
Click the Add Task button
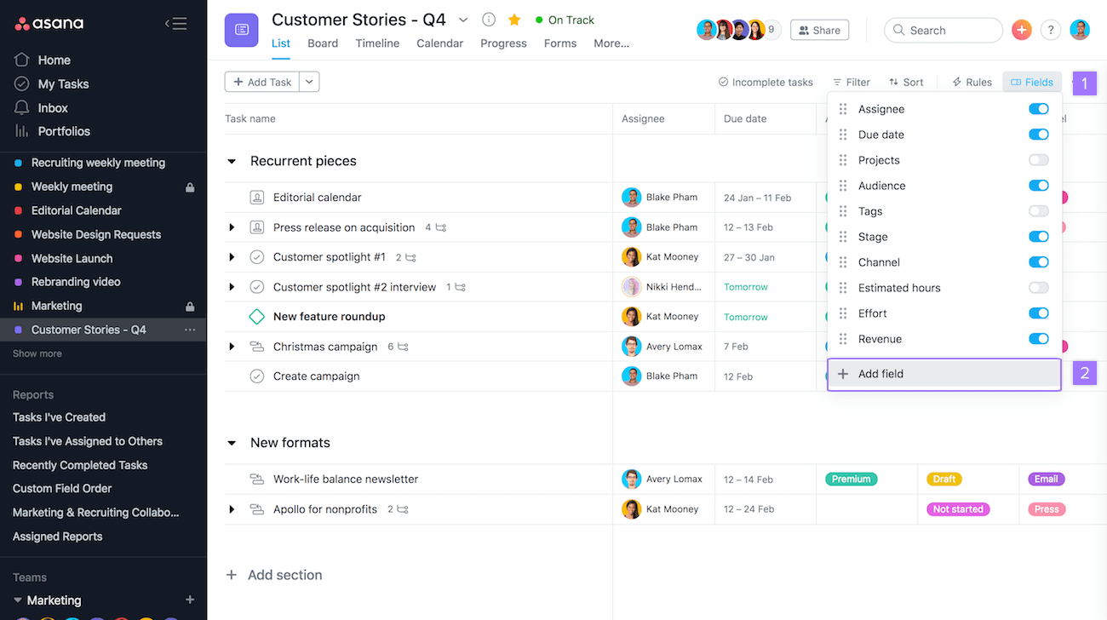[262, 82]
